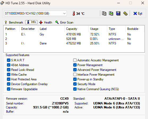Click the Z1D9BPV5 serial number
The image size is (148, 119).
coord(60,103)
